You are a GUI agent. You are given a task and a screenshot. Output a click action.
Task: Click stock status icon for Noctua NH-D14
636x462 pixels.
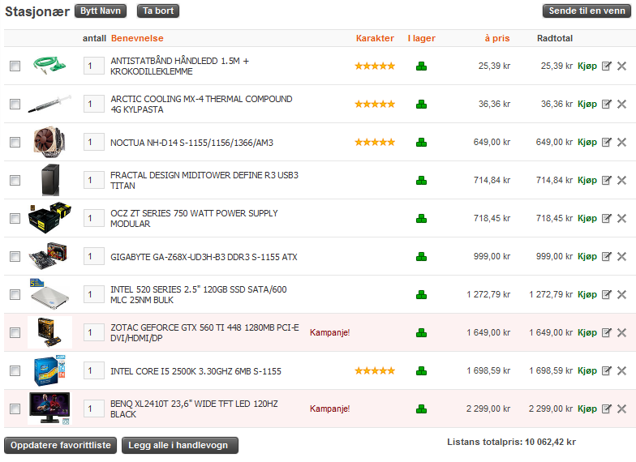(422, 143)
